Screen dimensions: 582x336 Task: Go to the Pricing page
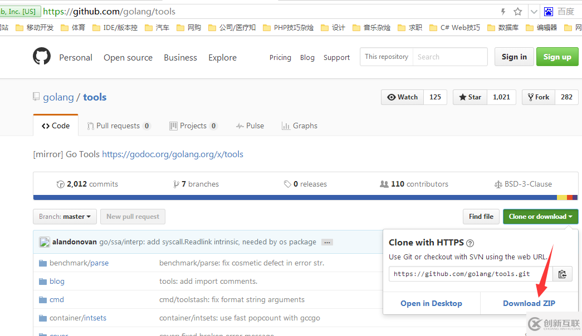[280, 57]
